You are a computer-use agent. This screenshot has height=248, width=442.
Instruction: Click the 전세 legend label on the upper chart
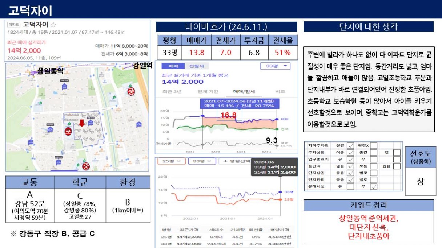pos(285,129)
